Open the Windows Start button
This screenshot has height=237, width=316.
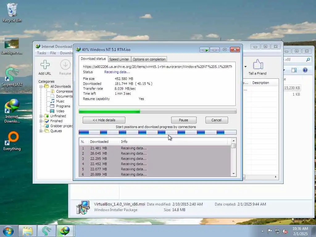8,231
